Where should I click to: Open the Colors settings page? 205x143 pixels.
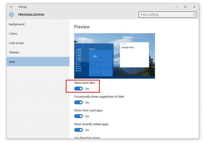[38, 34]
